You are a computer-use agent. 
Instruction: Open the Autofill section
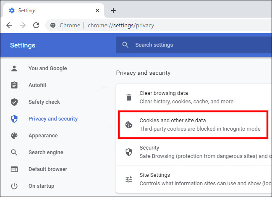click(37, 85)
